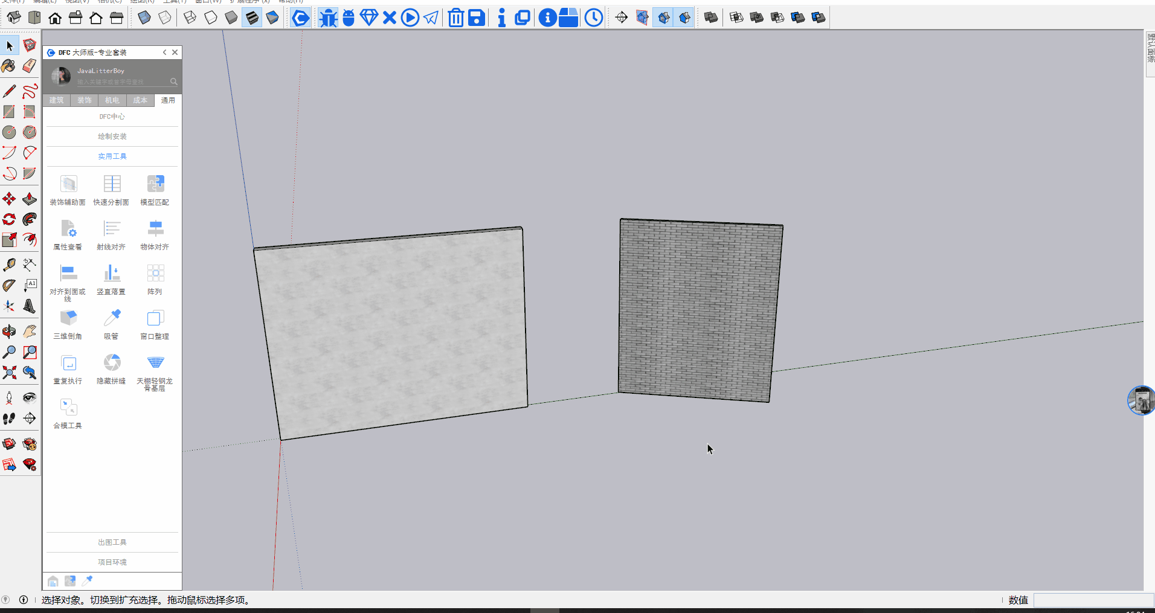Click the blue bug icon in top toolbar
Viewport: 1155px width, 613px height.
click(x=328, y=18)
